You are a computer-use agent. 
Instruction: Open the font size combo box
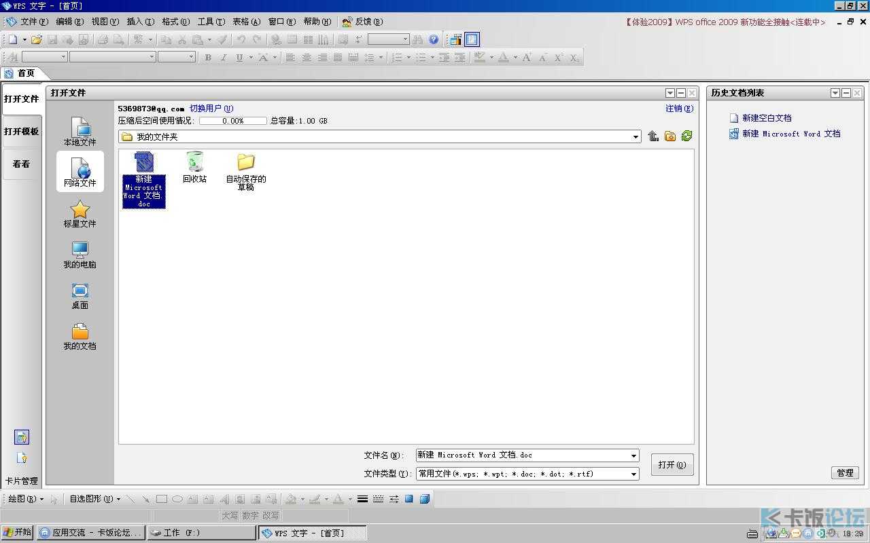coord(177,58)
